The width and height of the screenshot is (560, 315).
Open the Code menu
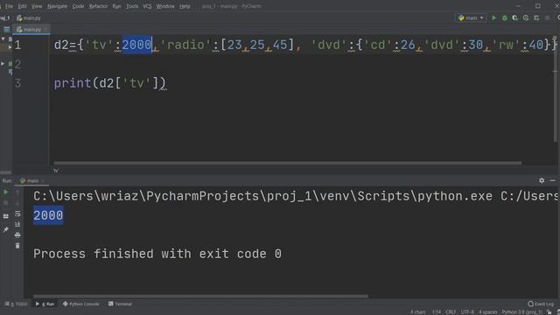pos(78,6)
